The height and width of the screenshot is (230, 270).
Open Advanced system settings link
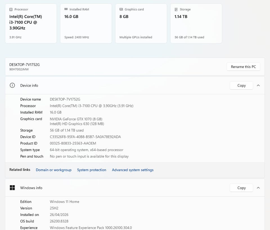pos(132,170)
